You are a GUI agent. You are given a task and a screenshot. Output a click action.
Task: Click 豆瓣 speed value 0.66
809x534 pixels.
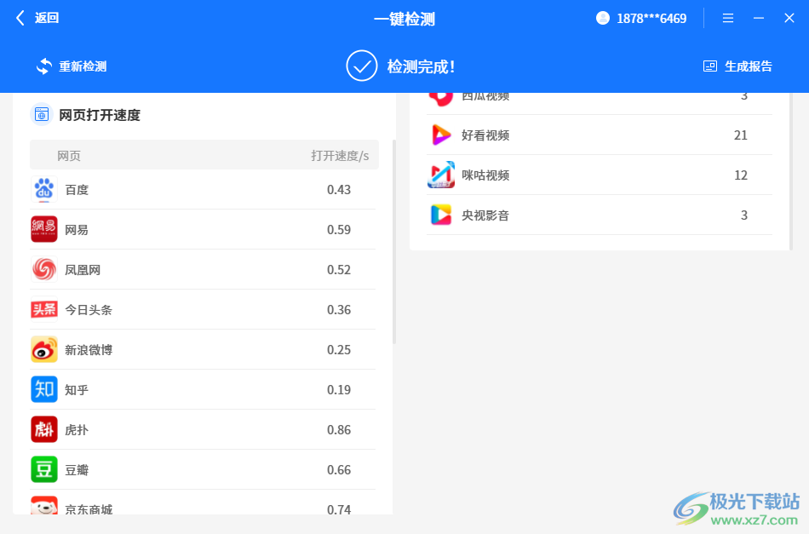339,470
